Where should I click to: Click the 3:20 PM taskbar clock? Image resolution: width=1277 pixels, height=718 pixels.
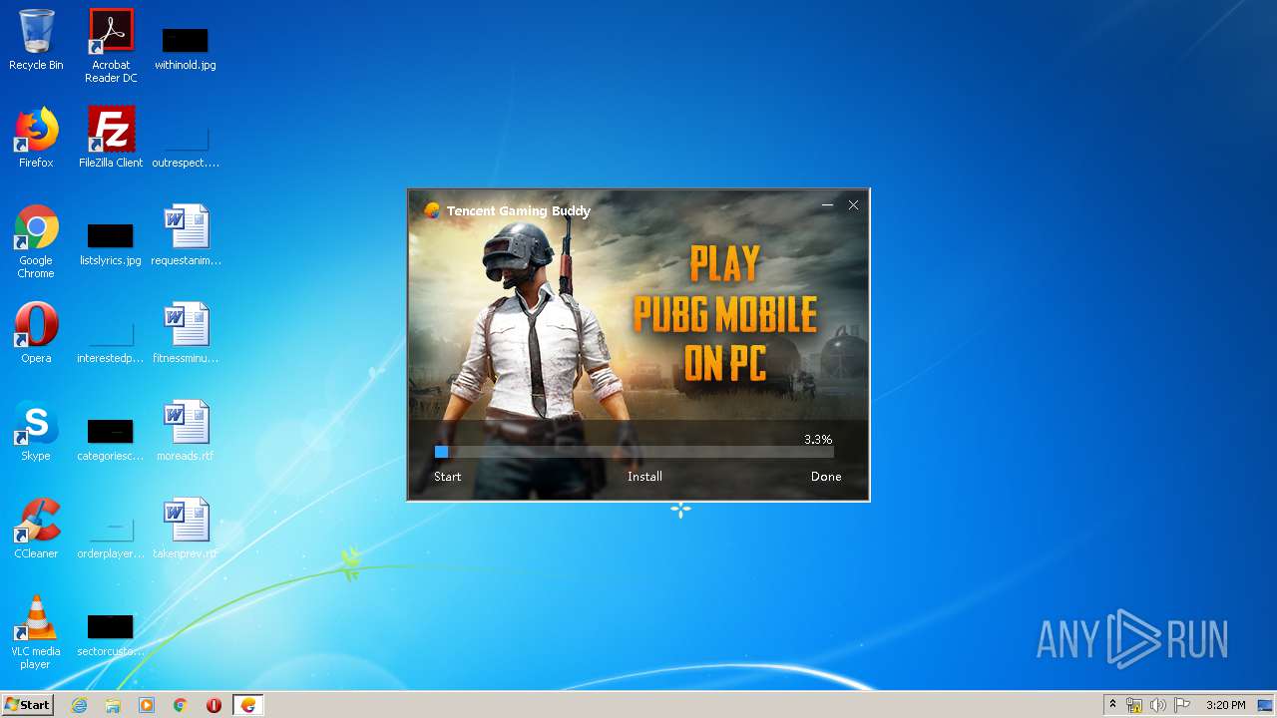pyautogui.click(x=1225, y=705)
